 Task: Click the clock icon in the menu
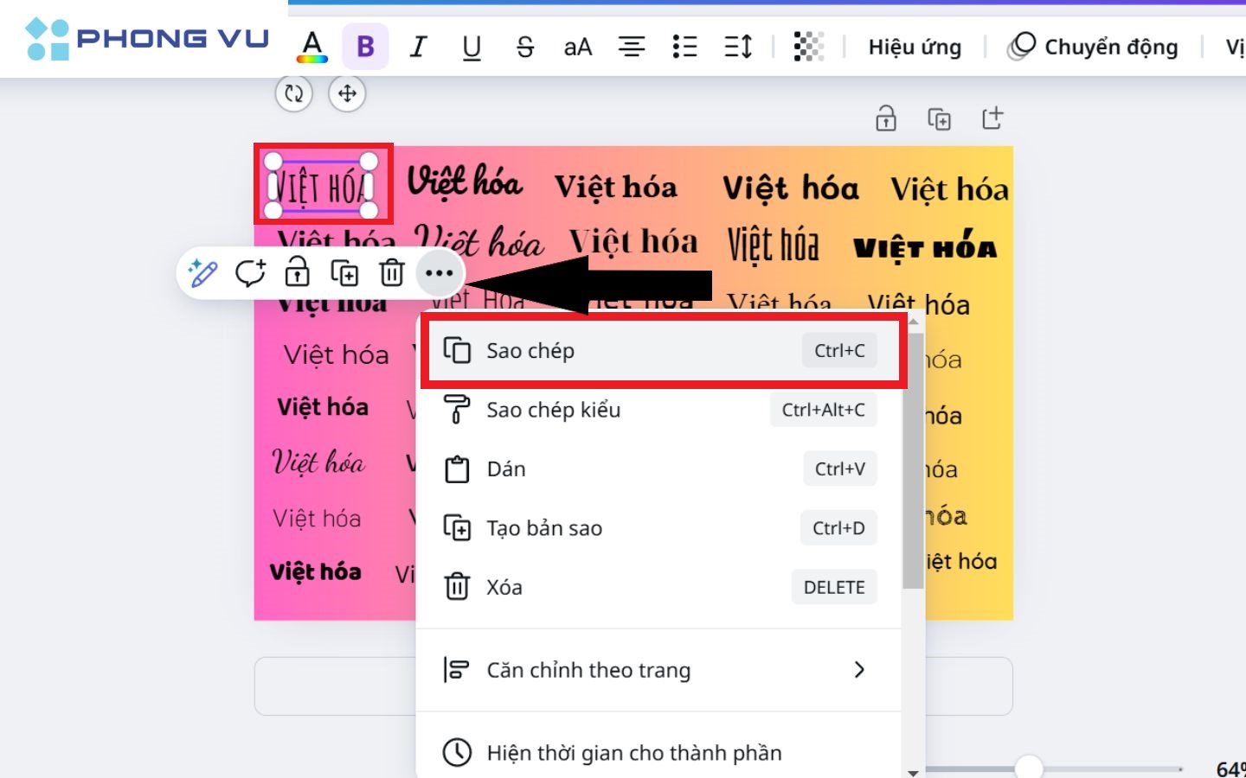click(457, 753)
